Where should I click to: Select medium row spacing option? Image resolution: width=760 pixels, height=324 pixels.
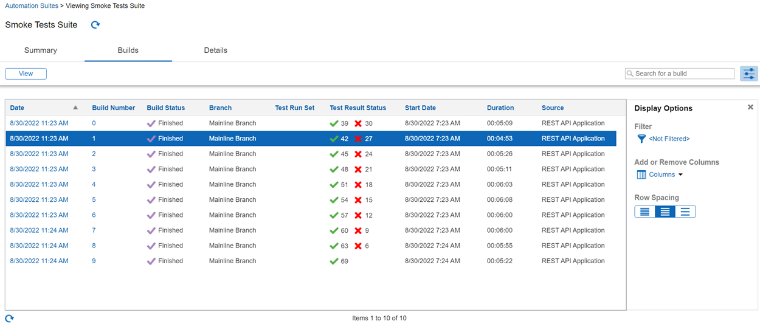[x=665, y=212]
